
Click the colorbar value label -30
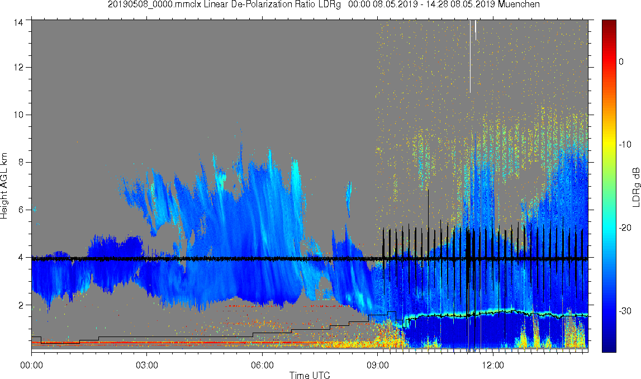click(x=625, y=311)
